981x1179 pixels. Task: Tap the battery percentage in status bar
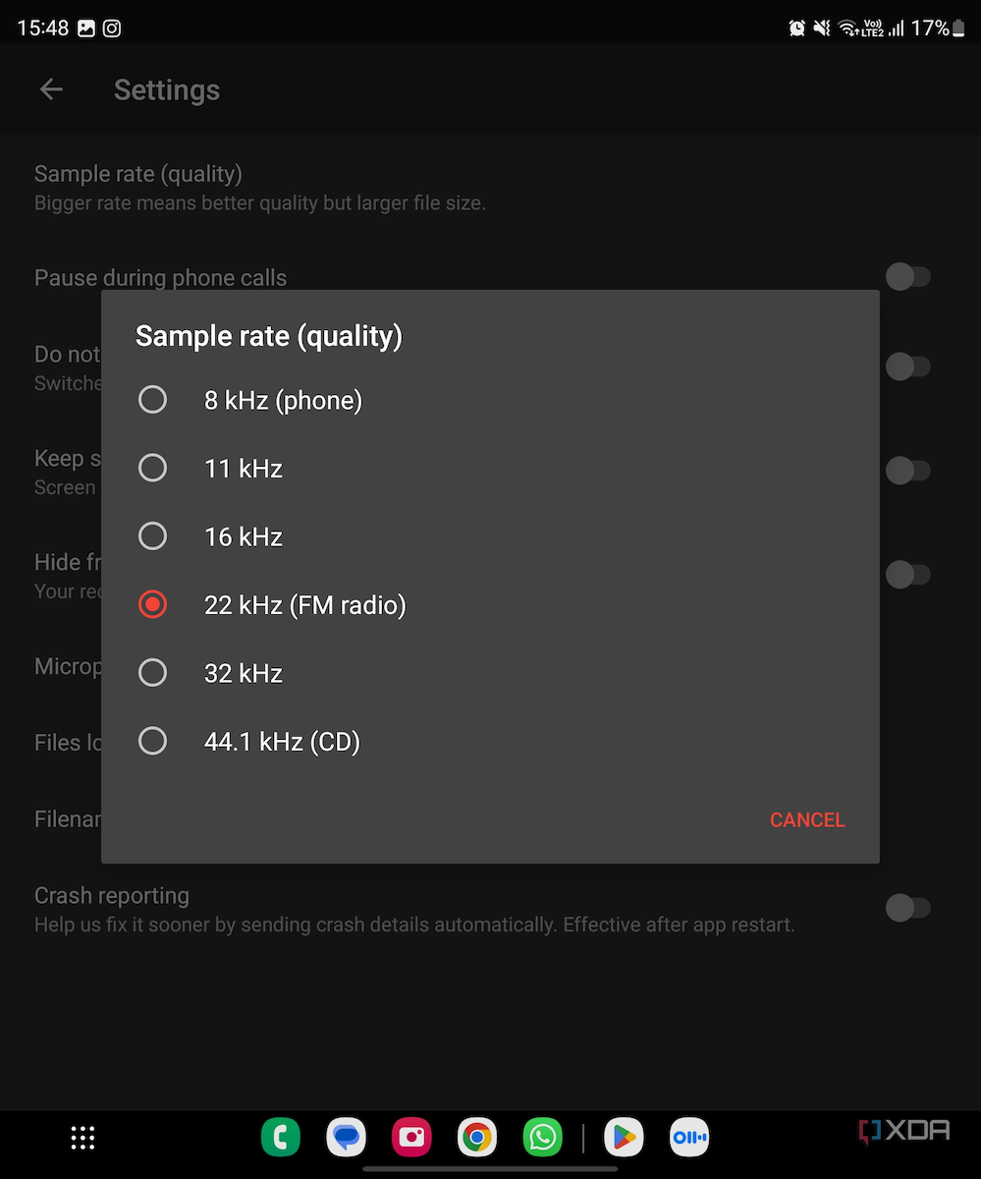click(930, 28)
